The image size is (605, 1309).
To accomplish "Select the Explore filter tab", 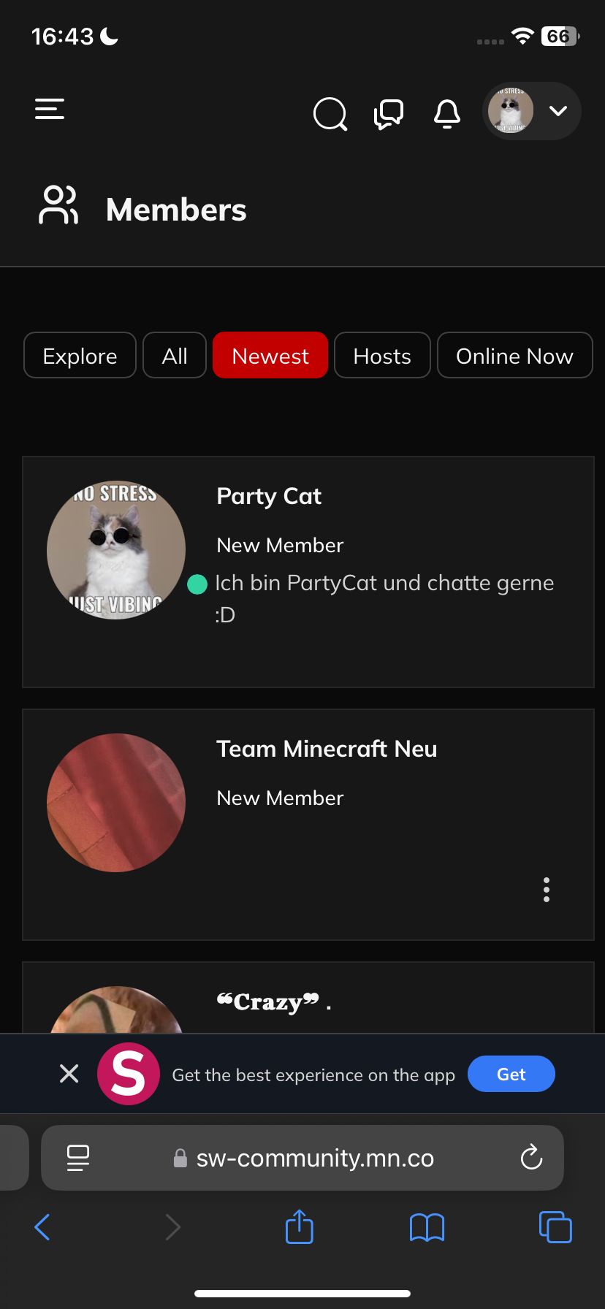I will (80, 356).
